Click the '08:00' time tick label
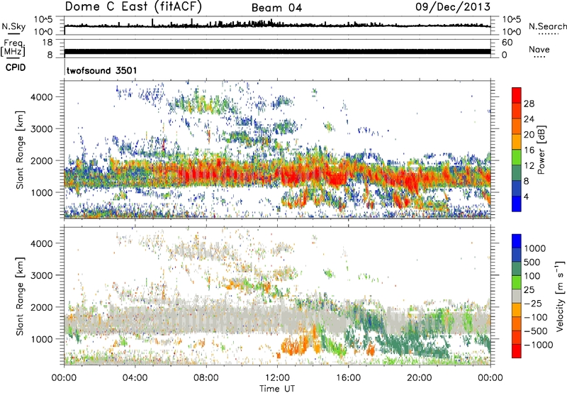567x393 pixels. (x=206, y=378)
